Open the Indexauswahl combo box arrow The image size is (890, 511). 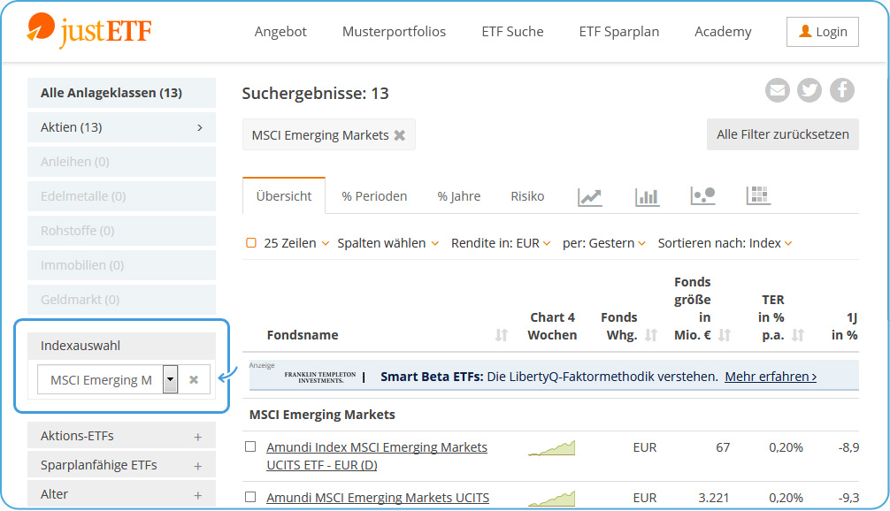pos(170,379)
